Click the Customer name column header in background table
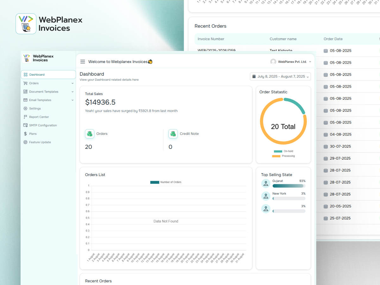The width and height of the screenshot is (380, 285). [x=283, y=39]
